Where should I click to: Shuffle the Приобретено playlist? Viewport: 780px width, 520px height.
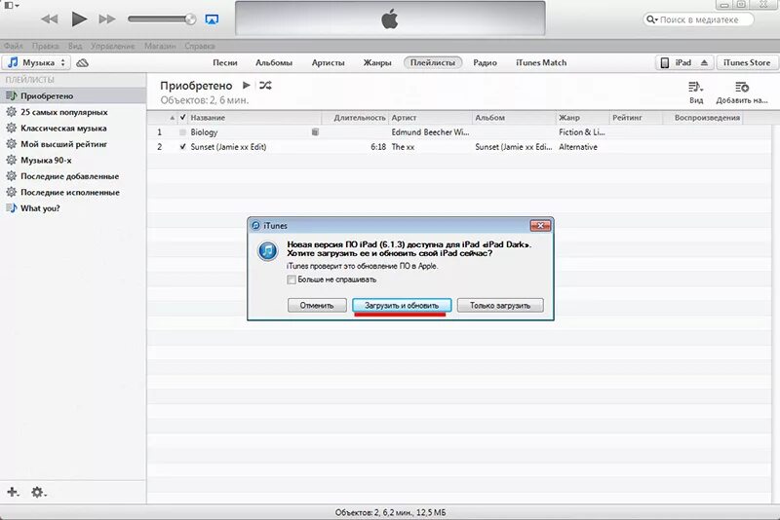tap(265, 86)
